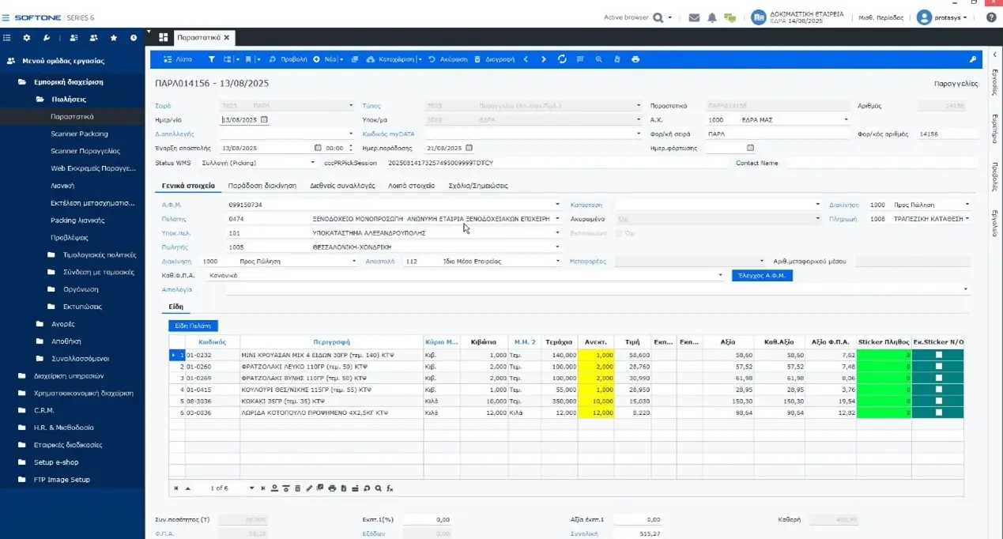Select the Γενικά στοιχεία tab
1003x539 pixels.
pyautogui.click(x=188, y=186)
